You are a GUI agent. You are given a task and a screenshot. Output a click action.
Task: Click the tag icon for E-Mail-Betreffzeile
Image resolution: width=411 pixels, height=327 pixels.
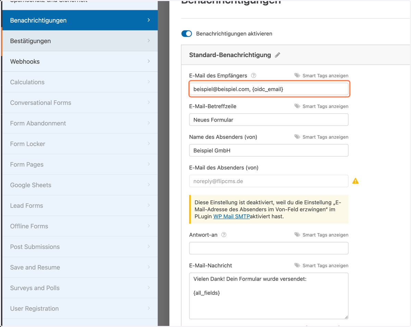[297, 106]
